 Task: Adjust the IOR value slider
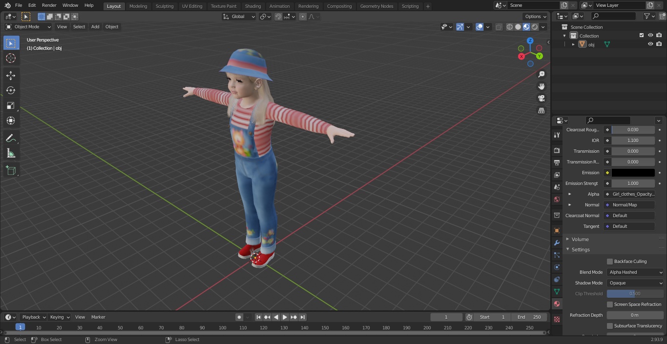[x=633, y=141]
